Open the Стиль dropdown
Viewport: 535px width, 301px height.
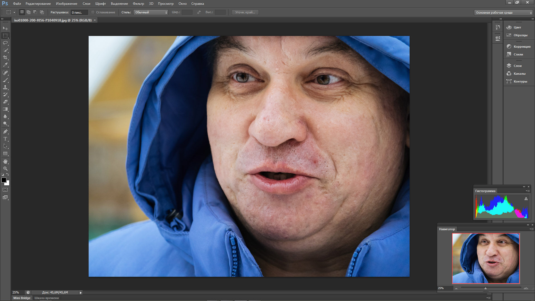(x=150, y=12)
